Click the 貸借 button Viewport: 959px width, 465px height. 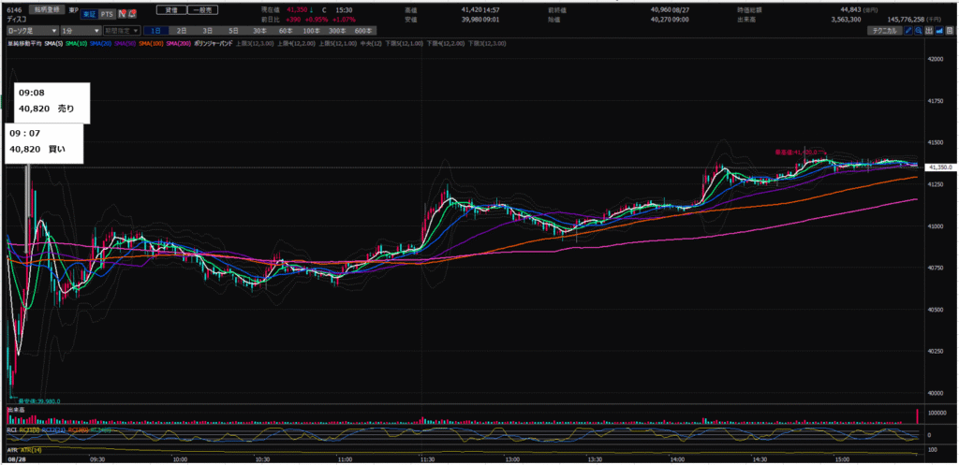tap(170, 10)
